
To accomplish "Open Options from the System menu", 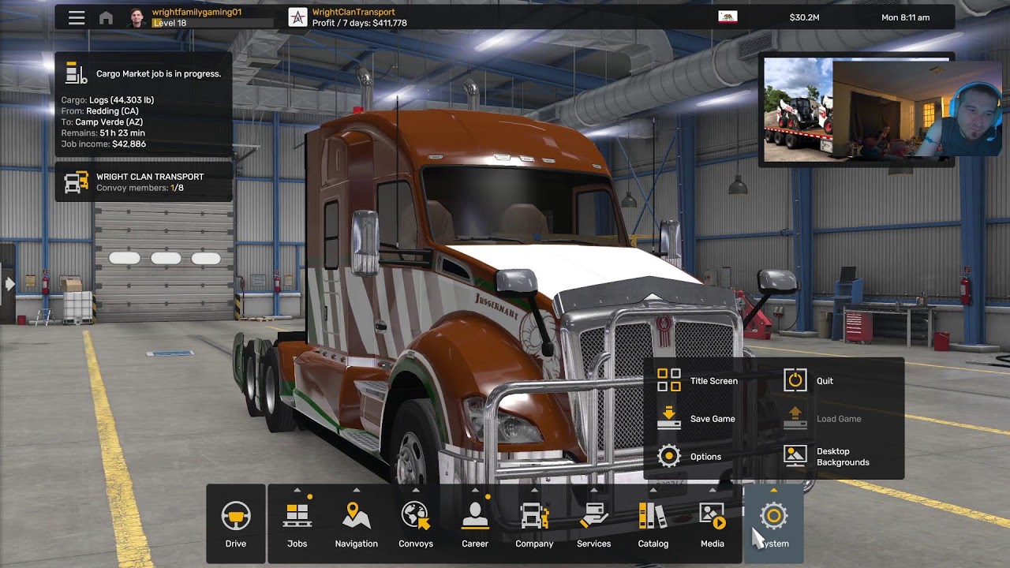I will (x=689, y=457).
